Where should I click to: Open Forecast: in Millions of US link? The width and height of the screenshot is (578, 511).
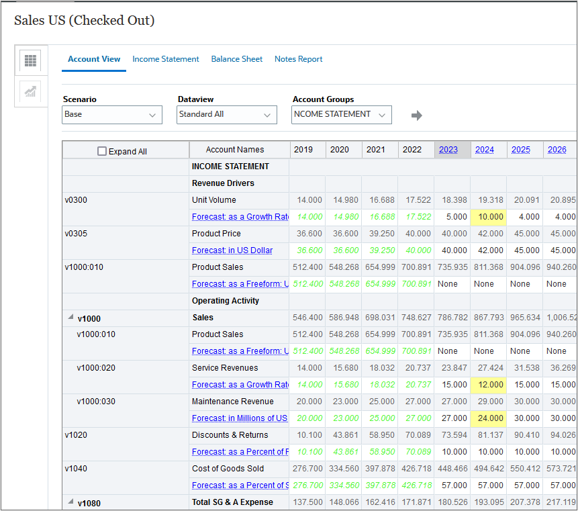[240, 418]
